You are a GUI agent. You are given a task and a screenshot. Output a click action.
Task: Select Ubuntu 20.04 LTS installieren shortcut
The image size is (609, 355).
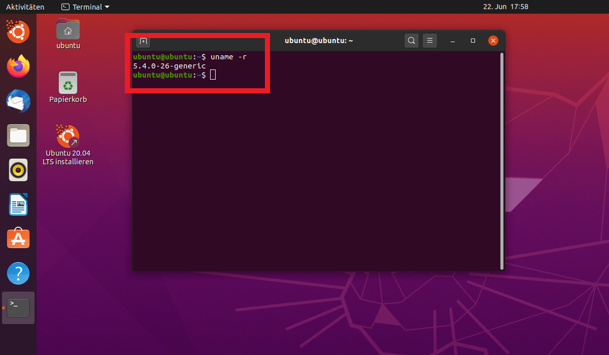click(68, 145)
